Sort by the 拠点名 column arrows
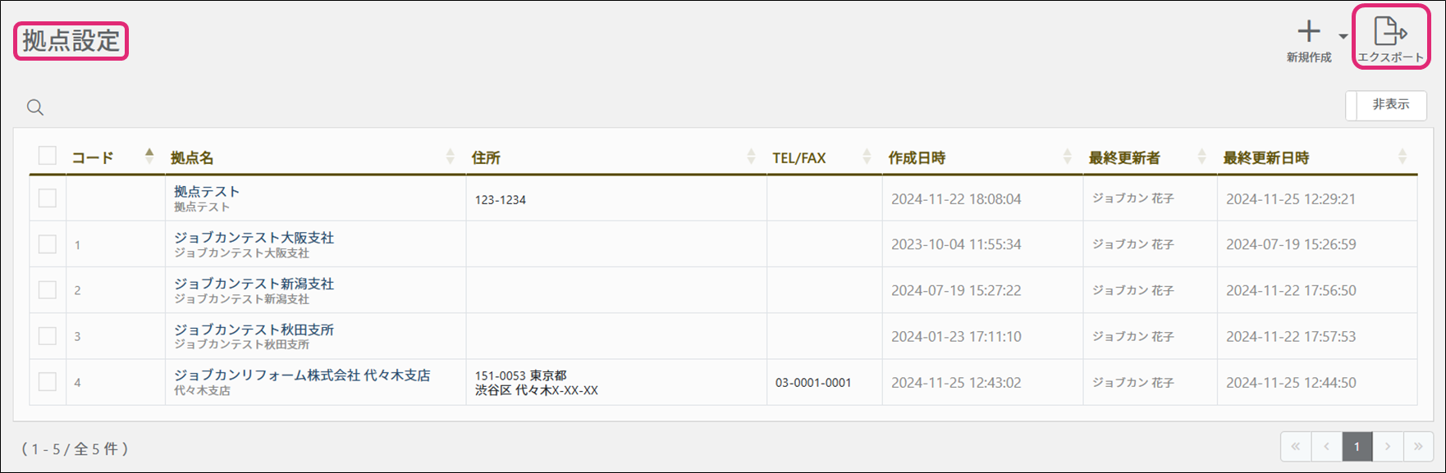The height and width of the screenshot is (473, 1446). (450, 157)
